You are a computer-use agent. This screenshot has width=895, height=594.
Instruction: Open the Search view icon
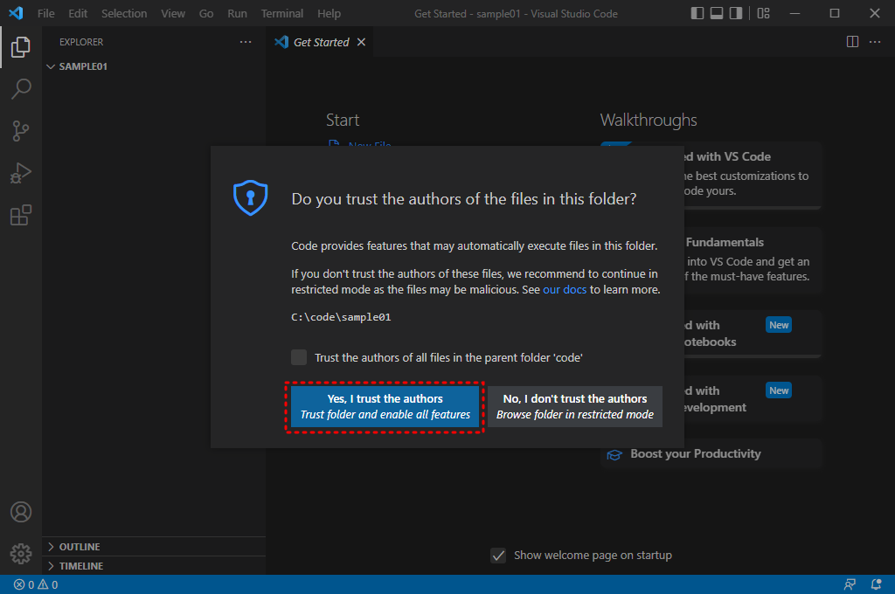21,89
